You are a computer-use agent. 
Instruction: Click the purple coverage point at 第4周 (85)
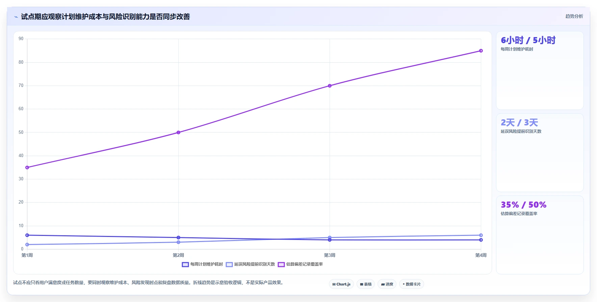click(x=481, y=51)
